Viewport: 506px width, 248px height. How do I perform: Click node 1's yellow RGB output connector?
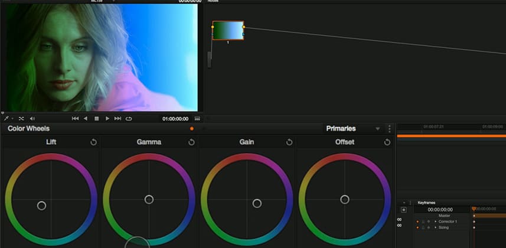pos(244,27)
